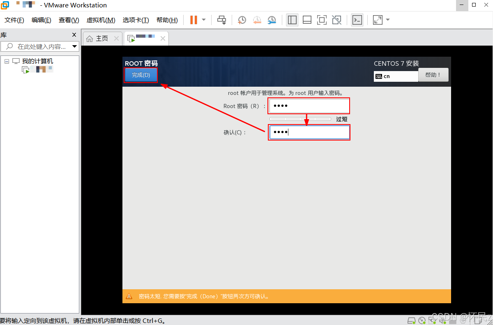Close the running virtual machine tab
Image resolution: width=493 pixels, height=325 pixels.
[163, 39]
